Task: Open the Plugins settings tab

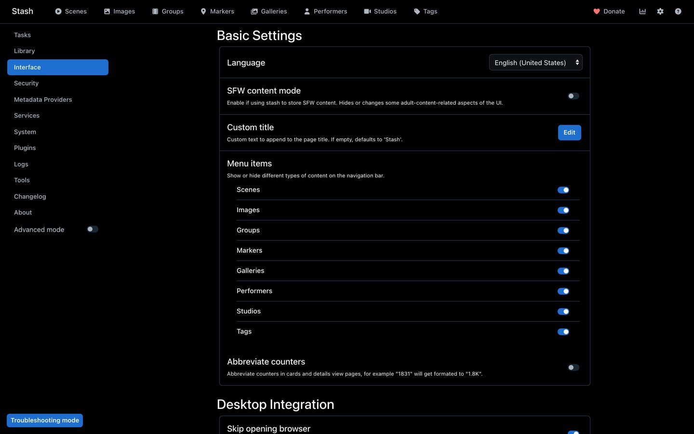Action: pyautogui.click(x=58, y=148)
